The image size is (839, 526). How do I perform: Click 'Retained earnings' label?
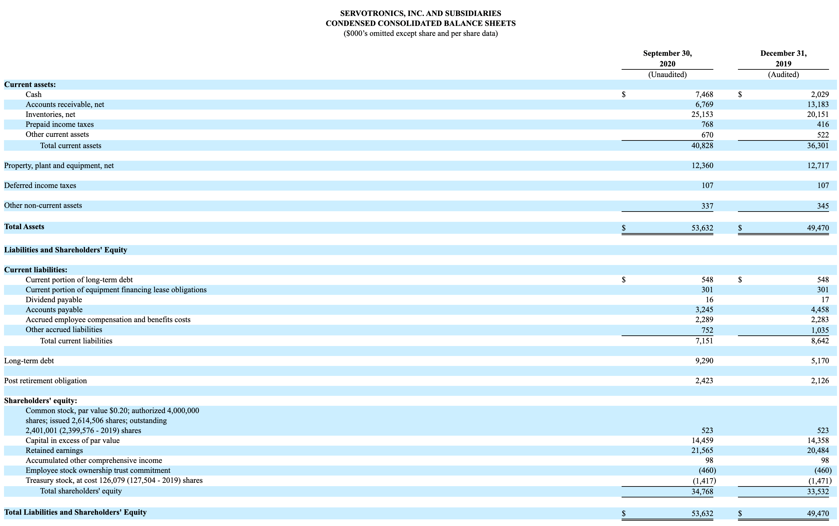[x=54, y=451]
